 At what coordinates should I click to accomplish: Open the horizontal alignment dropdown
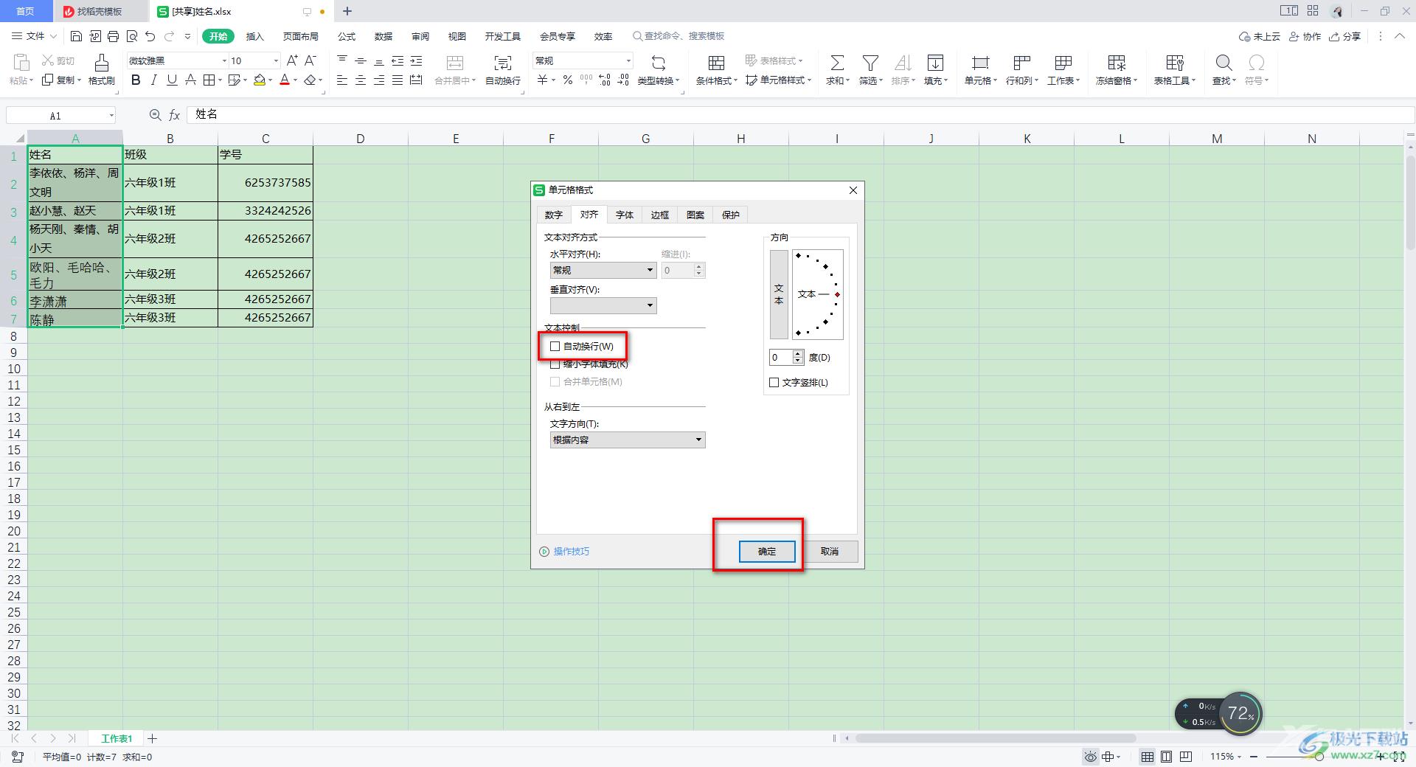(x=603, y=271)
